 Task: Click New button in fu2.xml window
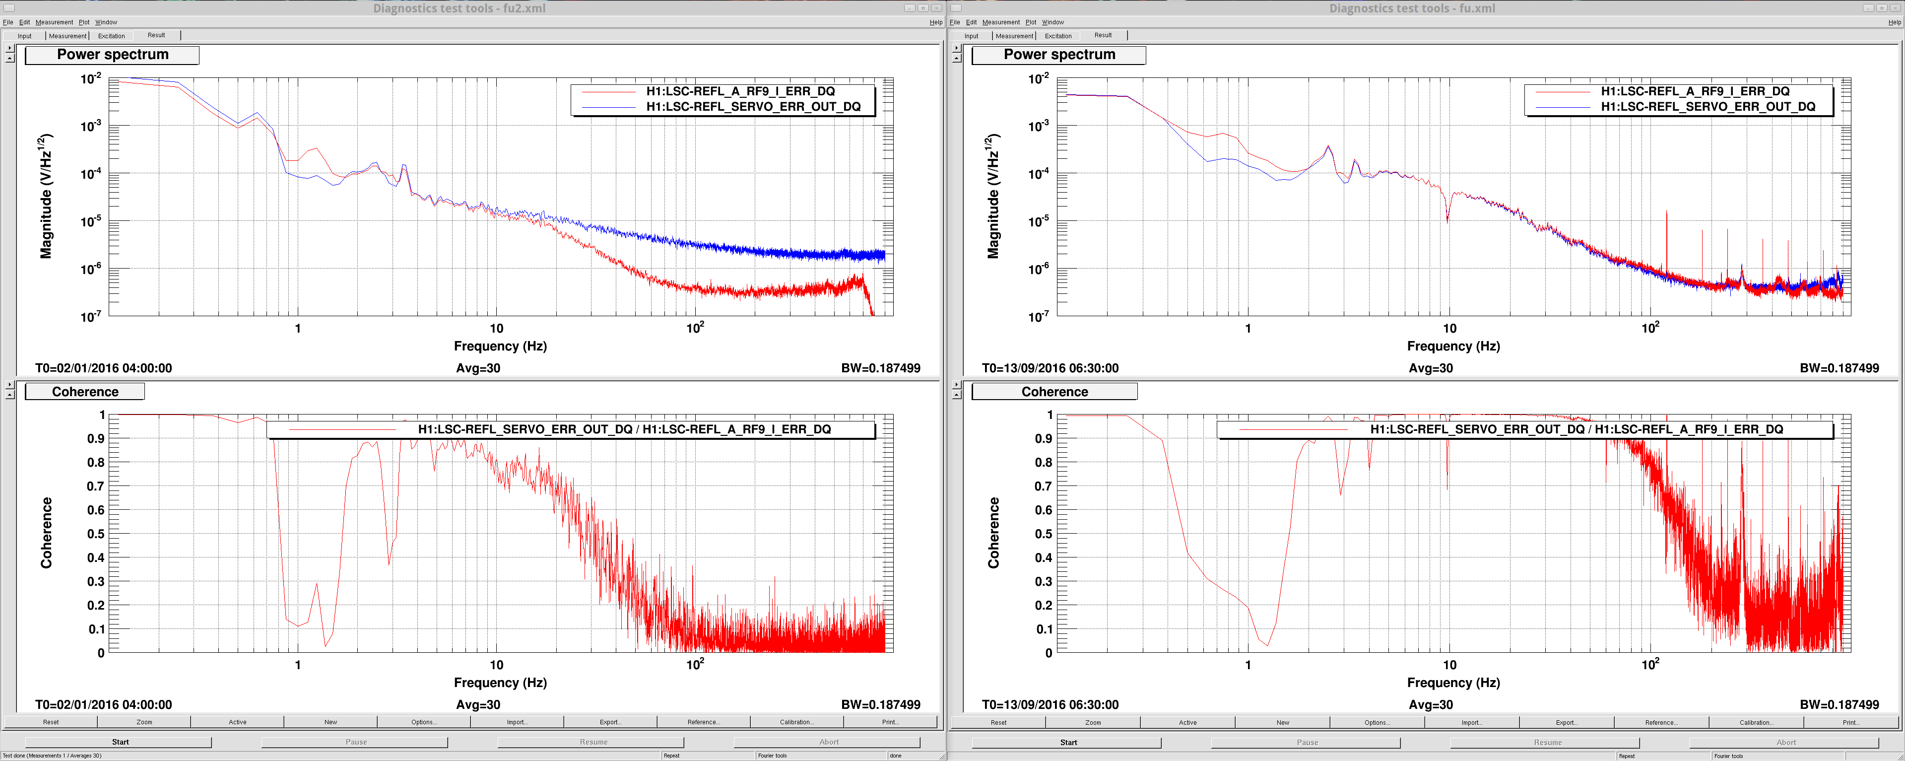(330, 722)
